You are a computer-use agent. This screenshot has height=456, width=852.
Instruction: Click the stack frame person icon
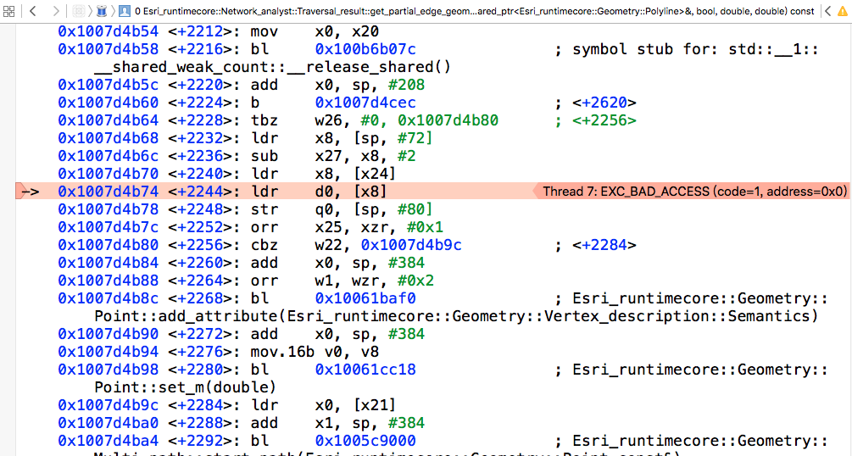click(125, 10)
